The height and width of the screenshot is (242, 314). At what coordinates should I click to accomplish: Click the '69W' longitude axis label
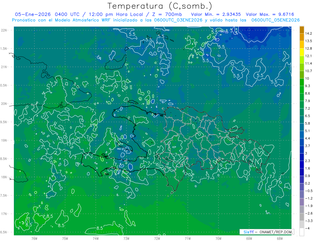[x=249, y=238]
